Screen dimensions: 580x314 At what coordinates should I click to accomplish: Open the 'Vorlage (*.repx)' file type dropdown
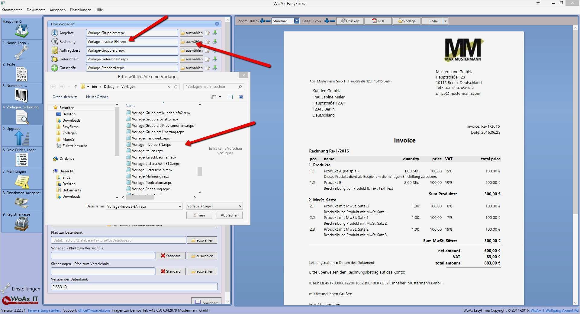click(x=214, y=206)
